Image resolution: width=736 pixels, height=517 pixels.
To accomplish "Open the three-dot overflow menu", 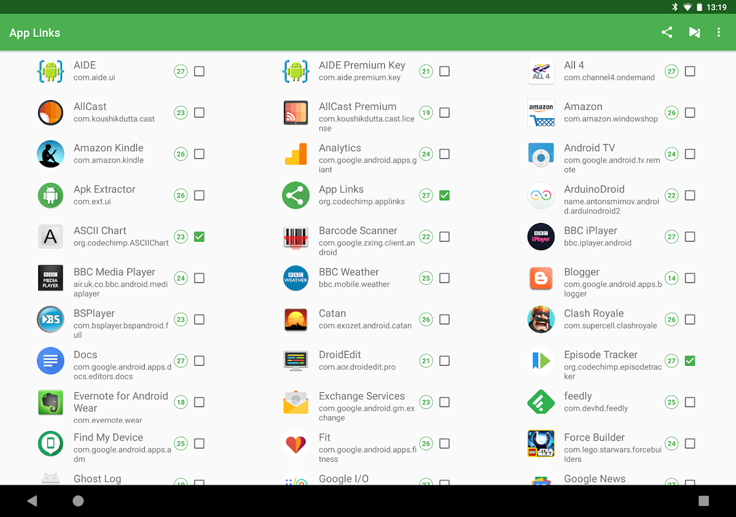I will tap(719, 32).
